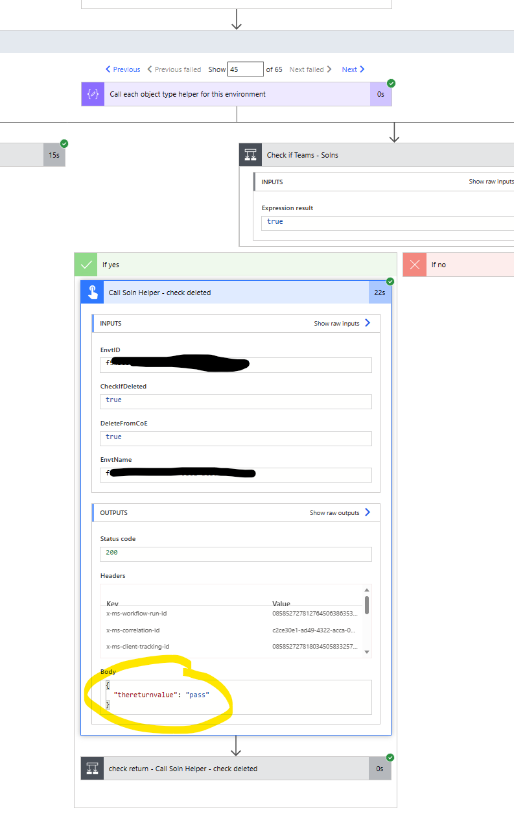This screenshot has width=514, height=838.
Task: Go to Previous iteration
Action: (123, 69)
